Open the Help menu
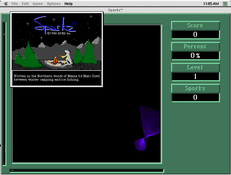 point(69,4)
